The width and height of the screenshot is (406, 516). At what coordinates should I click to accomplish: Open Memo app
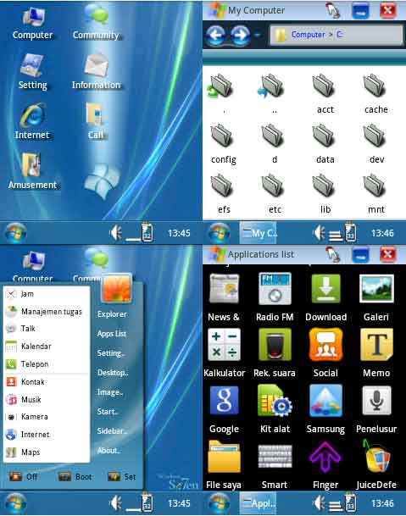376,353
